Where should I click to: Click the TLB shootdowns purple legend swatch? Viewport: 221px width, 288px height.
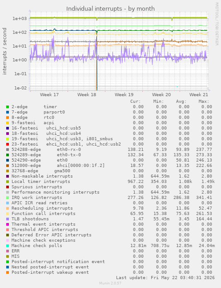[x=8, y=219]
